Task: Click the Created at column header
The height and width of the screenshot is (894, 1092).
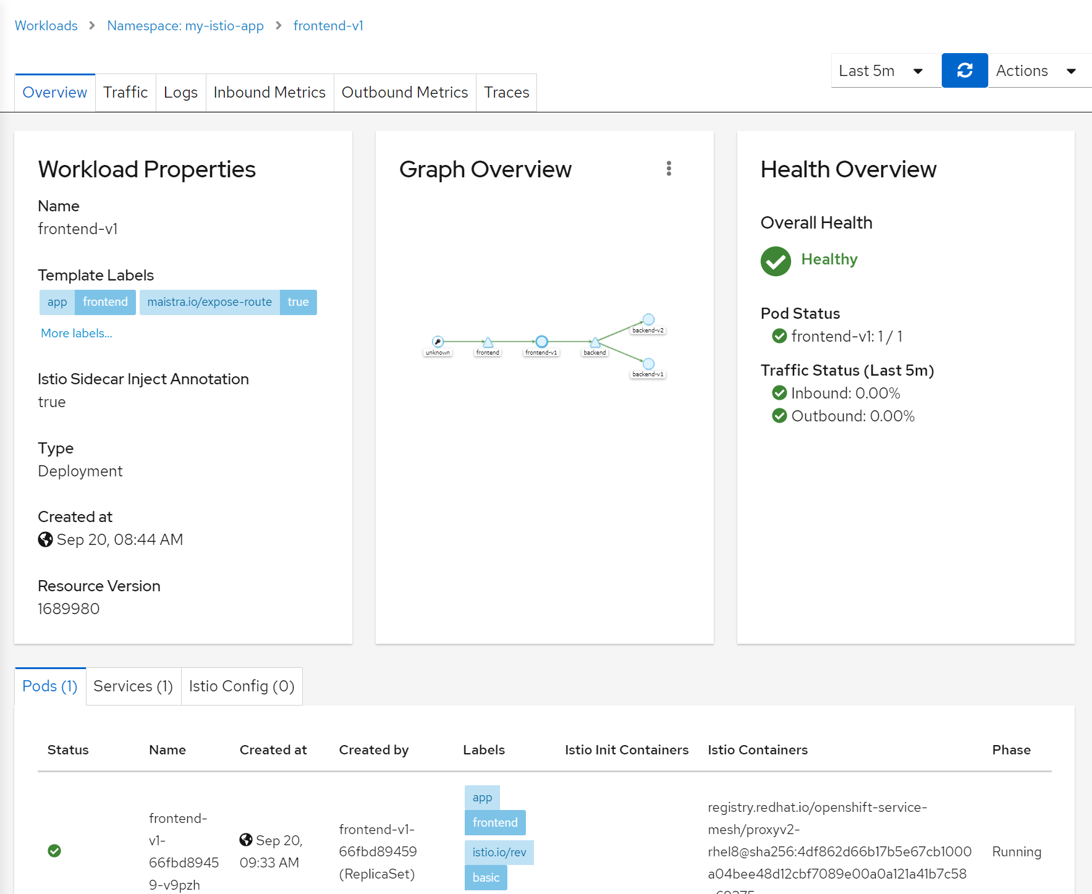Action: click(x=273, y=749)
